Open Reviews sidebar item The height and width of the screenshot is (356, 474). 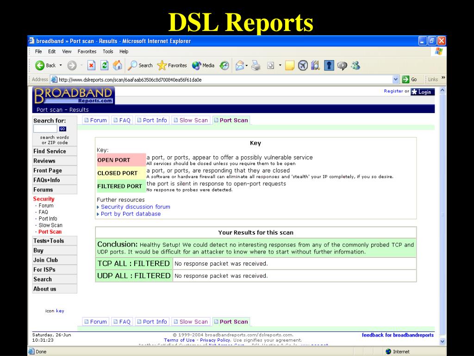(x=55, y=161)
